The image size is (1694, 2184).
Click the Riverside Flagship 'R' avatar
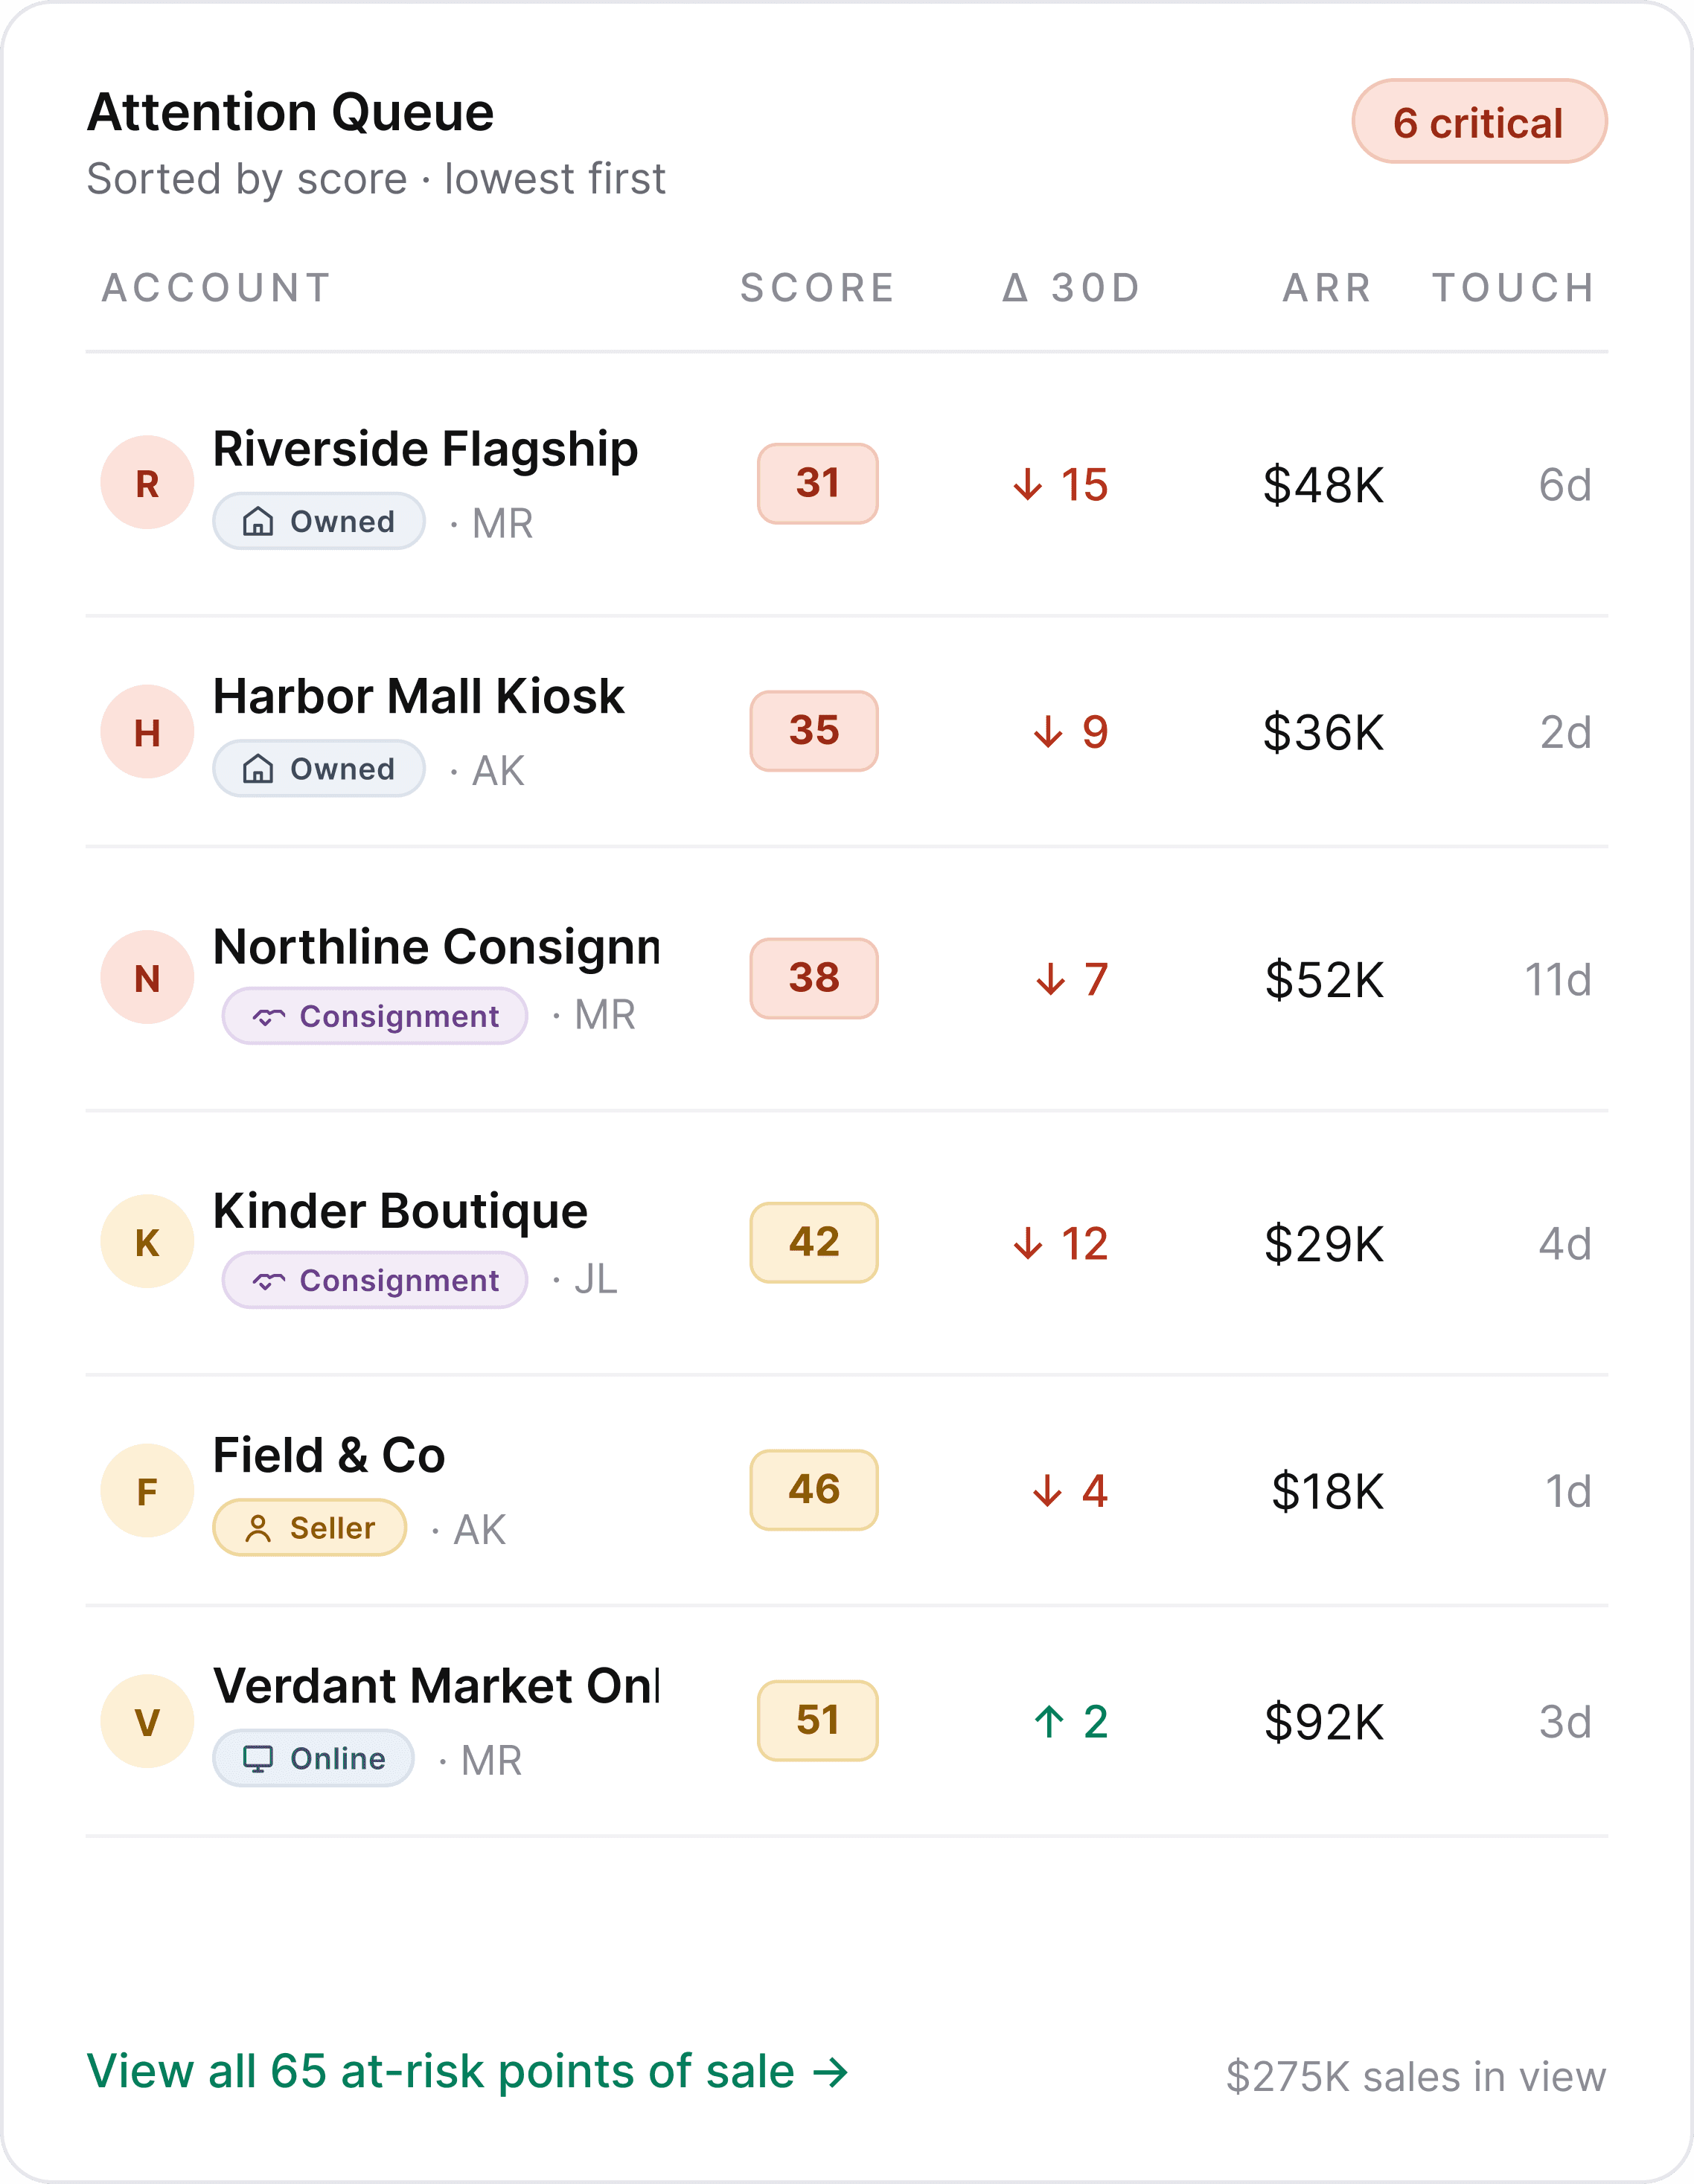[x=147, y=483]
